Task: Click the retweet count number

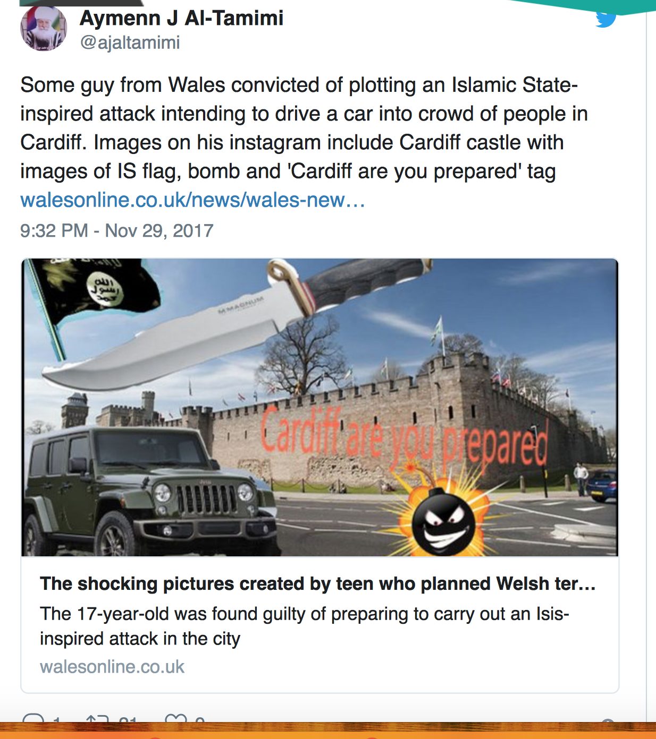Action: (128, 720)
